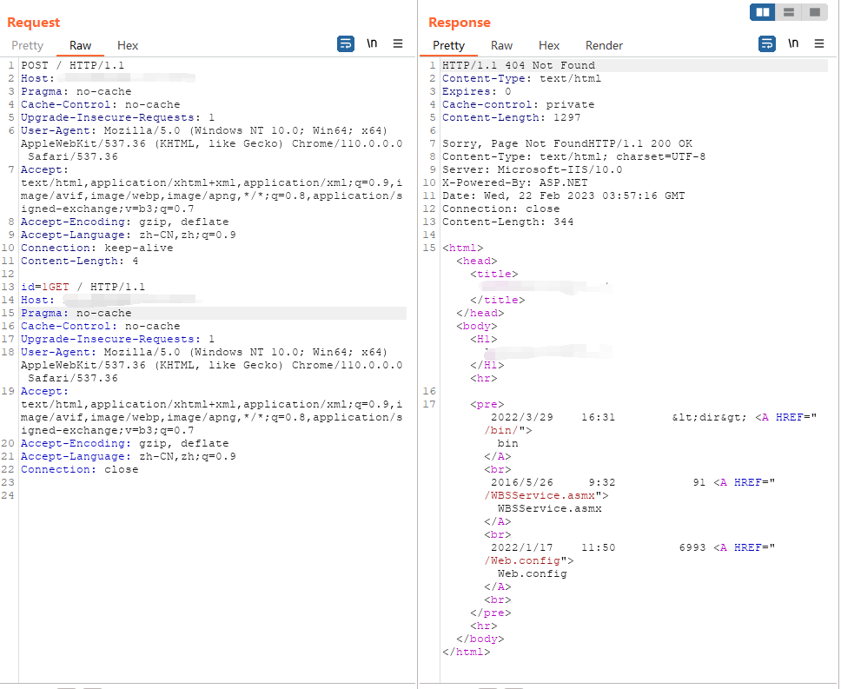Click the 'Connection: keep-alive' header
This screenshot has width=841, height=689.
click(x=97, y=248)
